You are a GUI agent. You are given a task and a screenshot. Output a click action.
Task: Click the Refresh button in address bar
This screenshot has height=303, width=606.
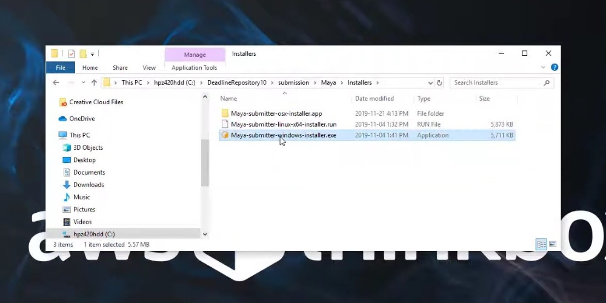440,82
